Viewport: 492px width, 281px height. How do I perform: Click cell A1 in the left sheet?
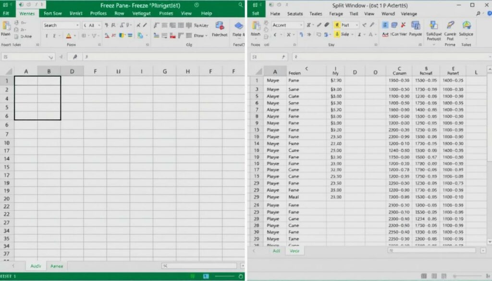click(x=26, y=81)
